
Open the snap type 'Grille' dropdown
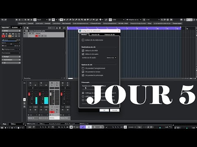coord(118,20)
